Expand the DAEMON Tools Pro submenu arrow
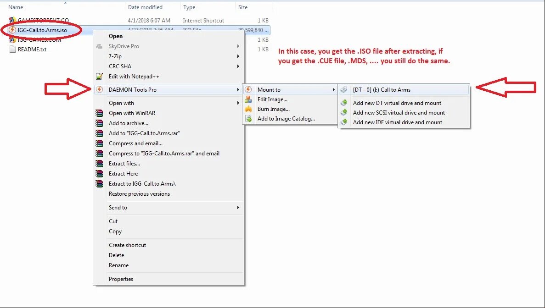Screen dimensions: 545x308 238,89
